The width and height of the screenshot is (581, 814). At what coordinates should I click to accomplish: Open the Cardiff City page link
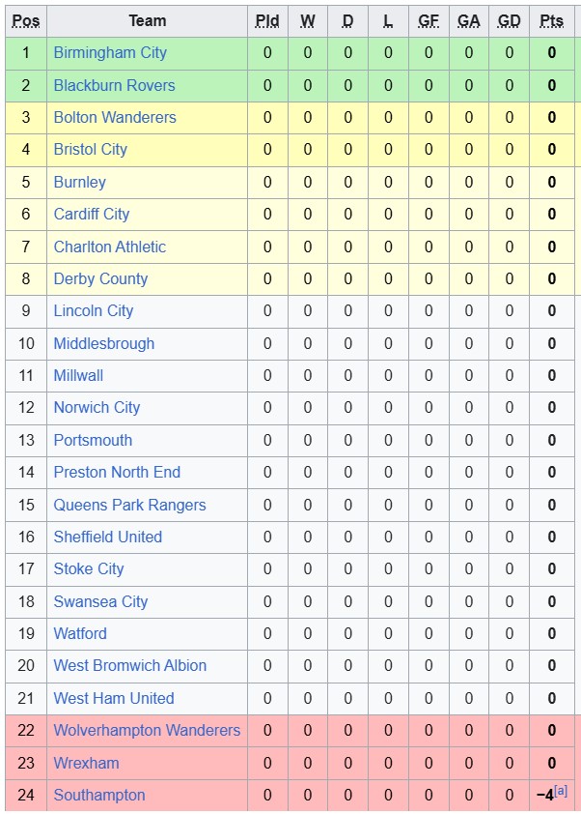point(92,215)
